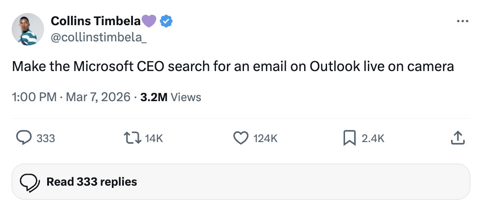Click the Collins Timbela display name
Viewport: 478px width, 205px height.
[x=95, y=21]
